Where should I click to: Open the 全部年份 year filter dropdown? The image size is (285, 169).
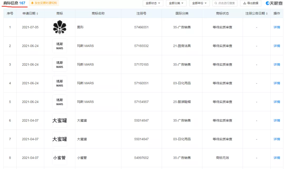click(199, 3)
